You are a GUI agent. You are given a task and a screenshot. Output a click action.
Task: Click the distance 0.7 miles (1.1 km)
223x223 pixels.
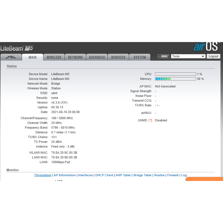tap(63, 133)
